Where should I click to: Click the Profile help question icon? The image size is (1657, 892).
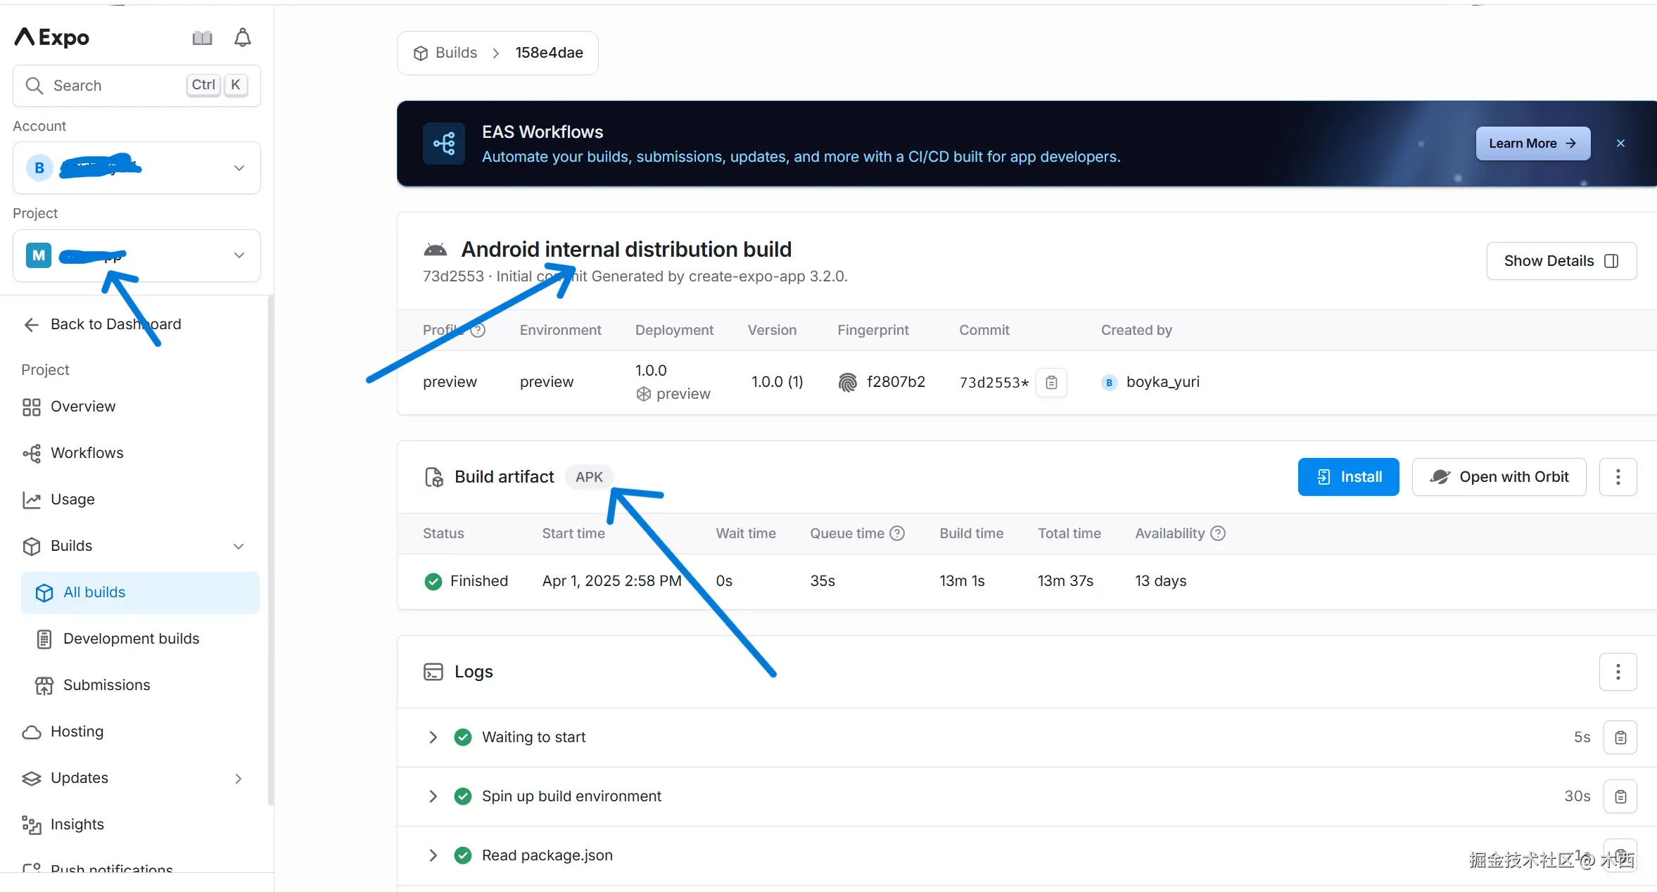coord(478,330)
